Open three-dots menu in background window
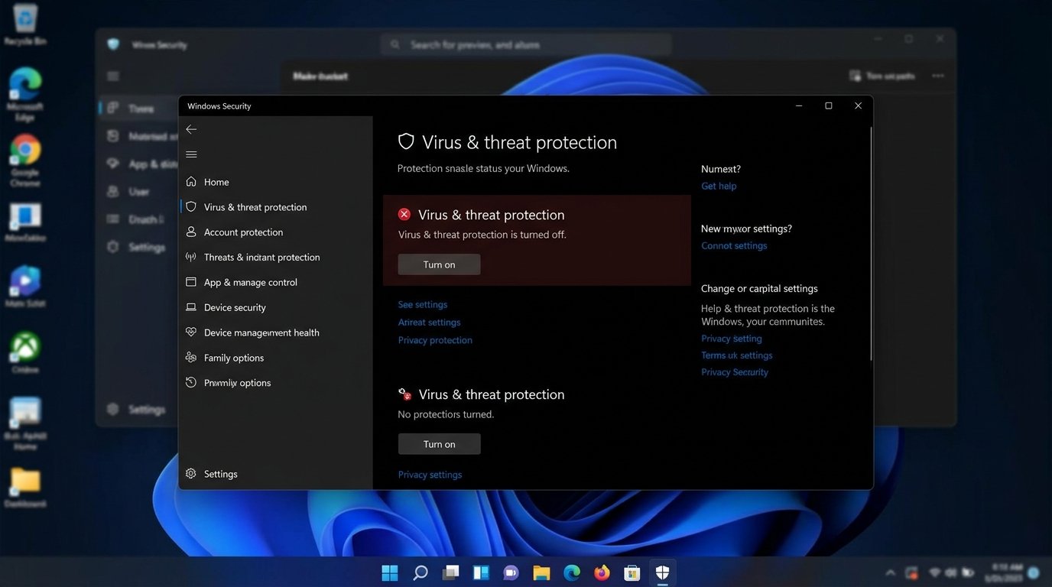1052x587 pixels. (938, 76)
